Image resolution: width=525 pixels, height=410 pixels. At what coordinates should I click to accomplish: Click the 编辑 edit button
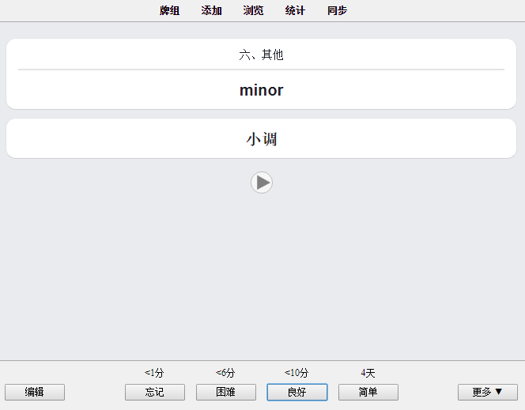pos(35,392)
